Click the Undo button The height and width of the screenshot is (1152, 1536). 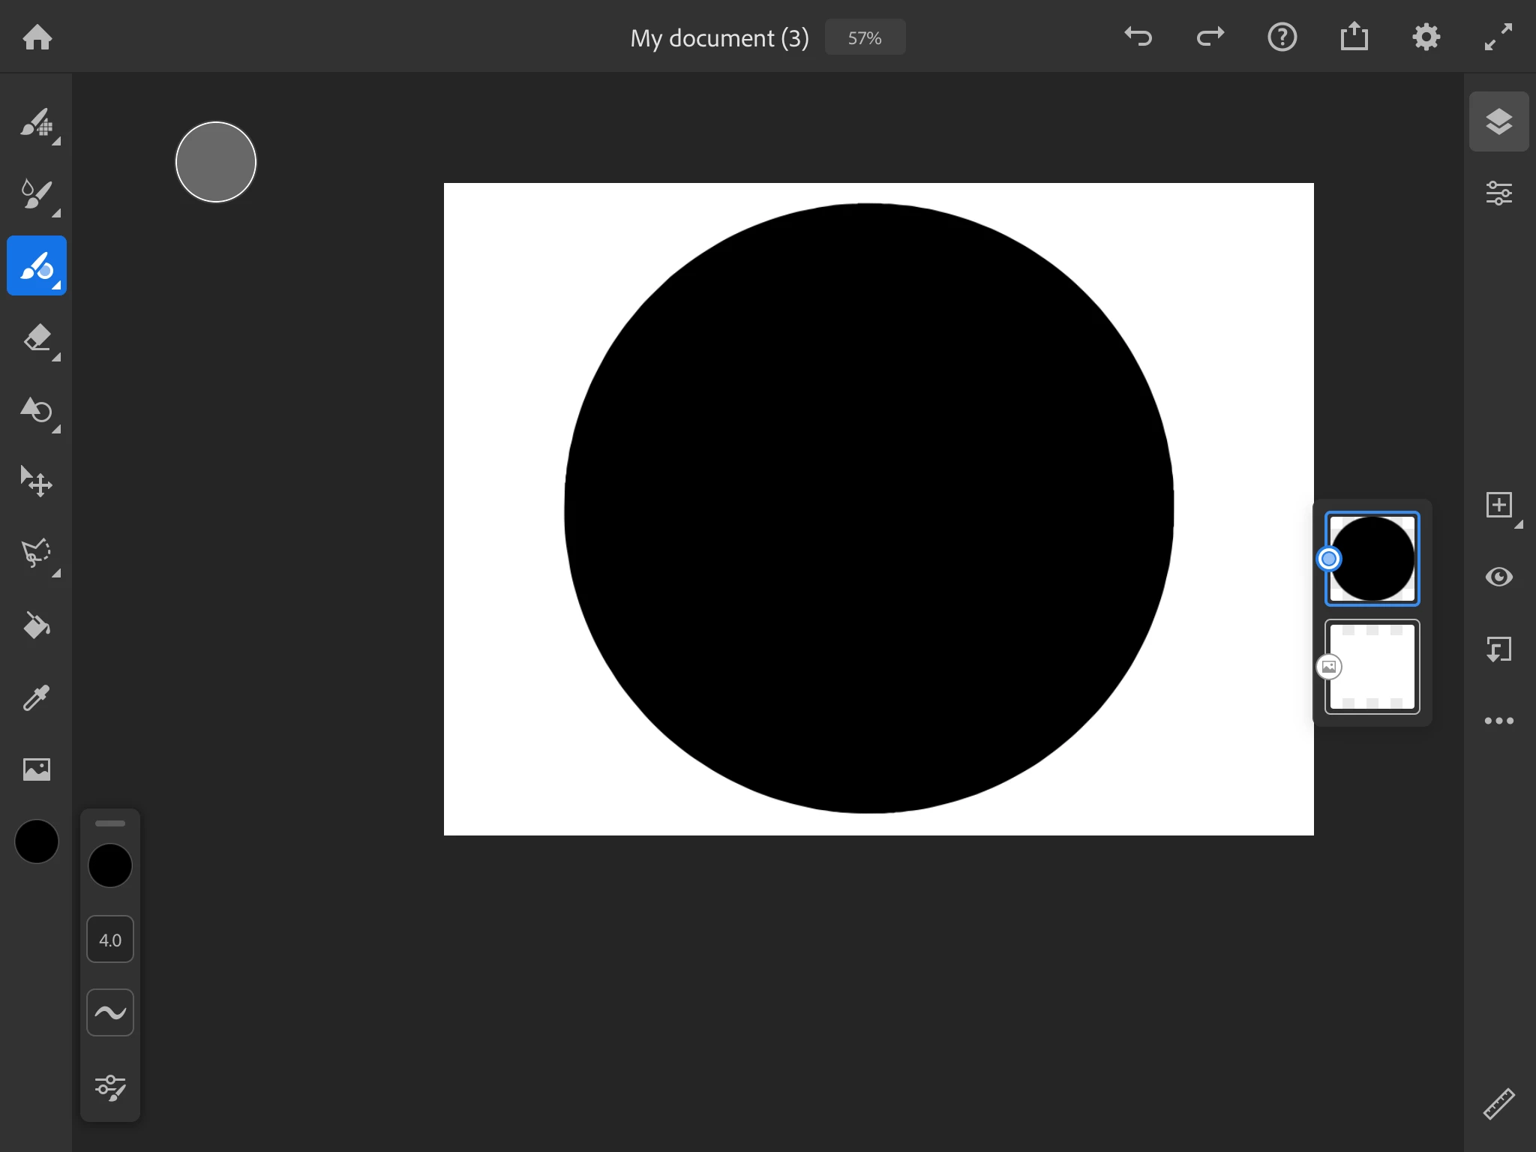coord(1138,37)
